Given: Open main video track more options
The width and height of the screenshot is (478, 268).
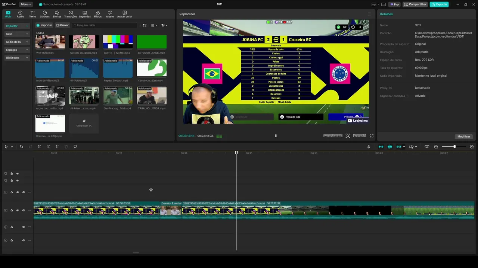Looking at the screenshot, I should click(x=30, y=210).
